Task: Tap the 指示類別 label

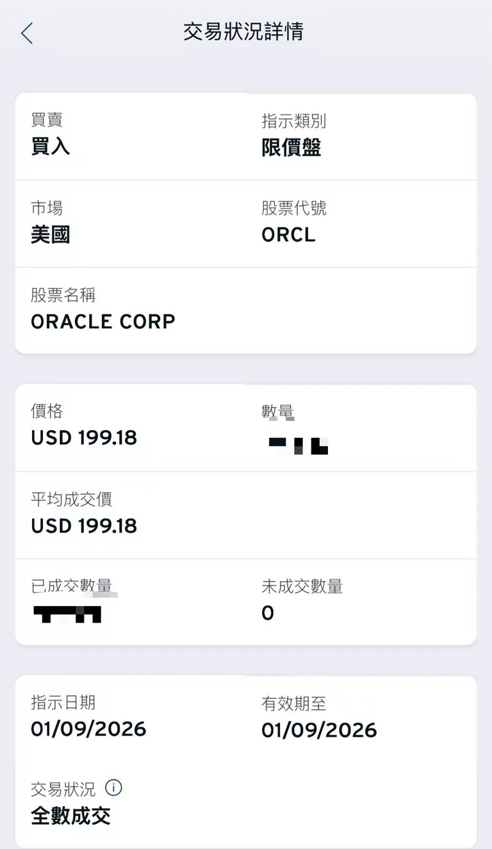Action: click(293, 121)
